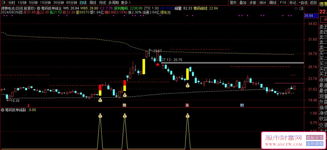Click the 返回 back button
Viewport: 327px width, 150px height.
coord(313,3)
